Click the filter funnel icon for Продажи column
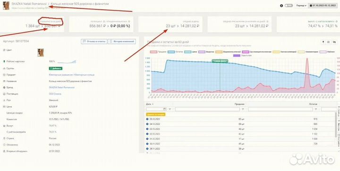The height and width of the screenshot is (171, 340). click(243, 109)
